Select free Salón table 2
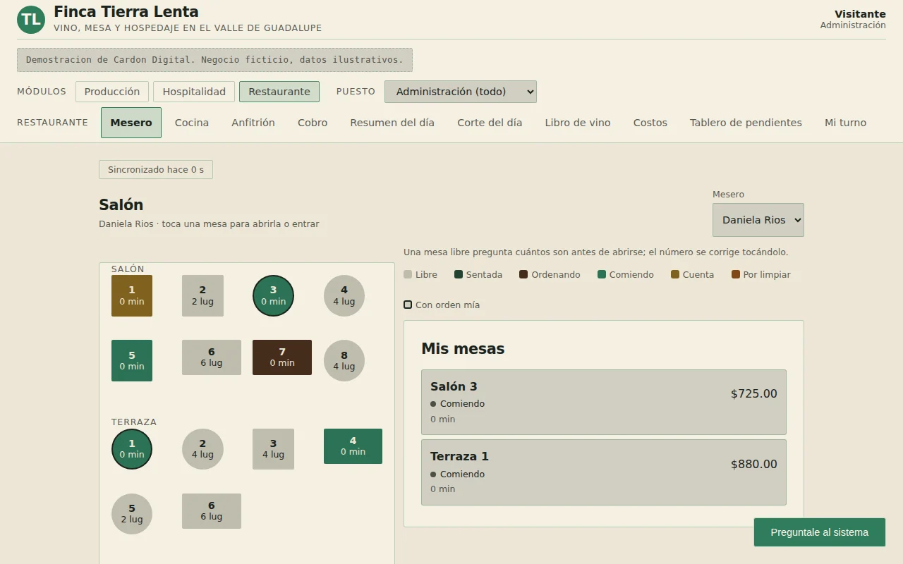903x564 pixels. (x=202, y=295)
